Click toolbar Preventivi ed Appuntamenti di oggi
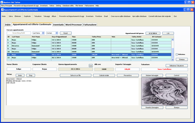 [71, 16]
